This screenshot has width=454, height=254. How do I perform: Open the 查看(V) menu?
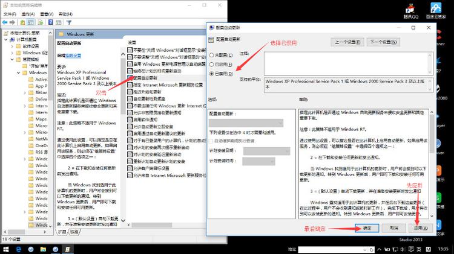point(47,14)
